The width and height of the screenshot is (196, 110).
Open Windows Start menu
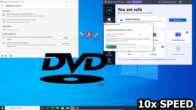tap(2, 108)
